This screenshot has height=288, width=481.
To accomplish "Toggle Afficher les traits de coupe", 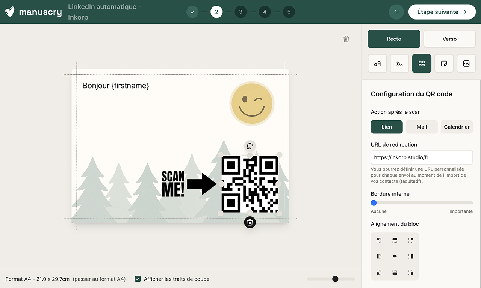I will coord(138,279).
